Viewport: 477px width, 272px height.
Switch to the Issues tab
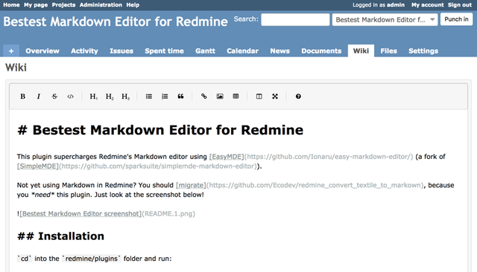point(121,51)
